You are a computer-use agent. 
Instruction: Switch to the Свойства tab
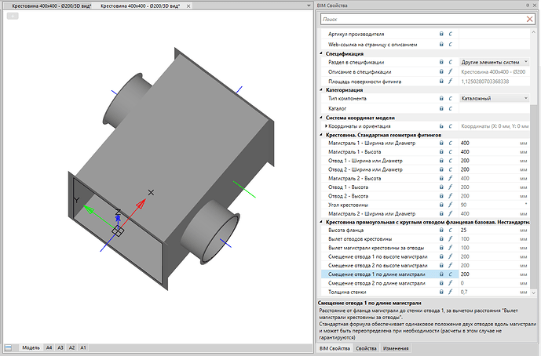(366, 348)
